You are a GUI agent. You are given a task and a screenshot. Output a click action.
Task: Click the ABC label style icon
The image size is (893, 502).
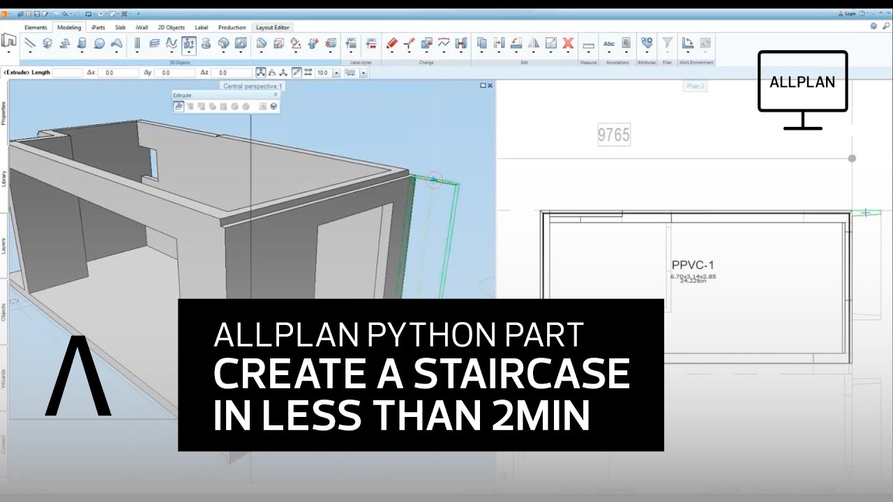(352, 43)
